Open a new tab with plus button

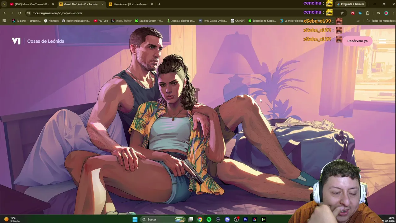(159, 4)
